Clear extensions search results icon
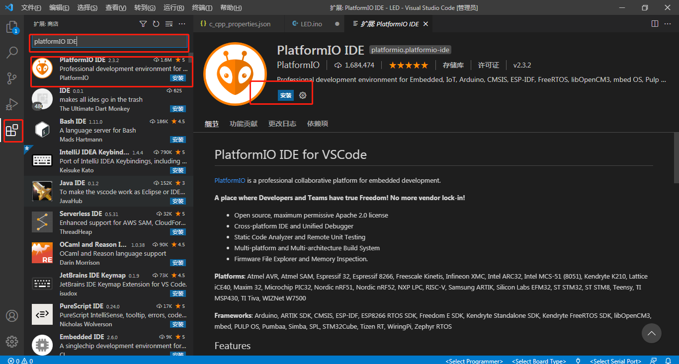679x364 pixels. pyautogui.click(x=169, y=24)
